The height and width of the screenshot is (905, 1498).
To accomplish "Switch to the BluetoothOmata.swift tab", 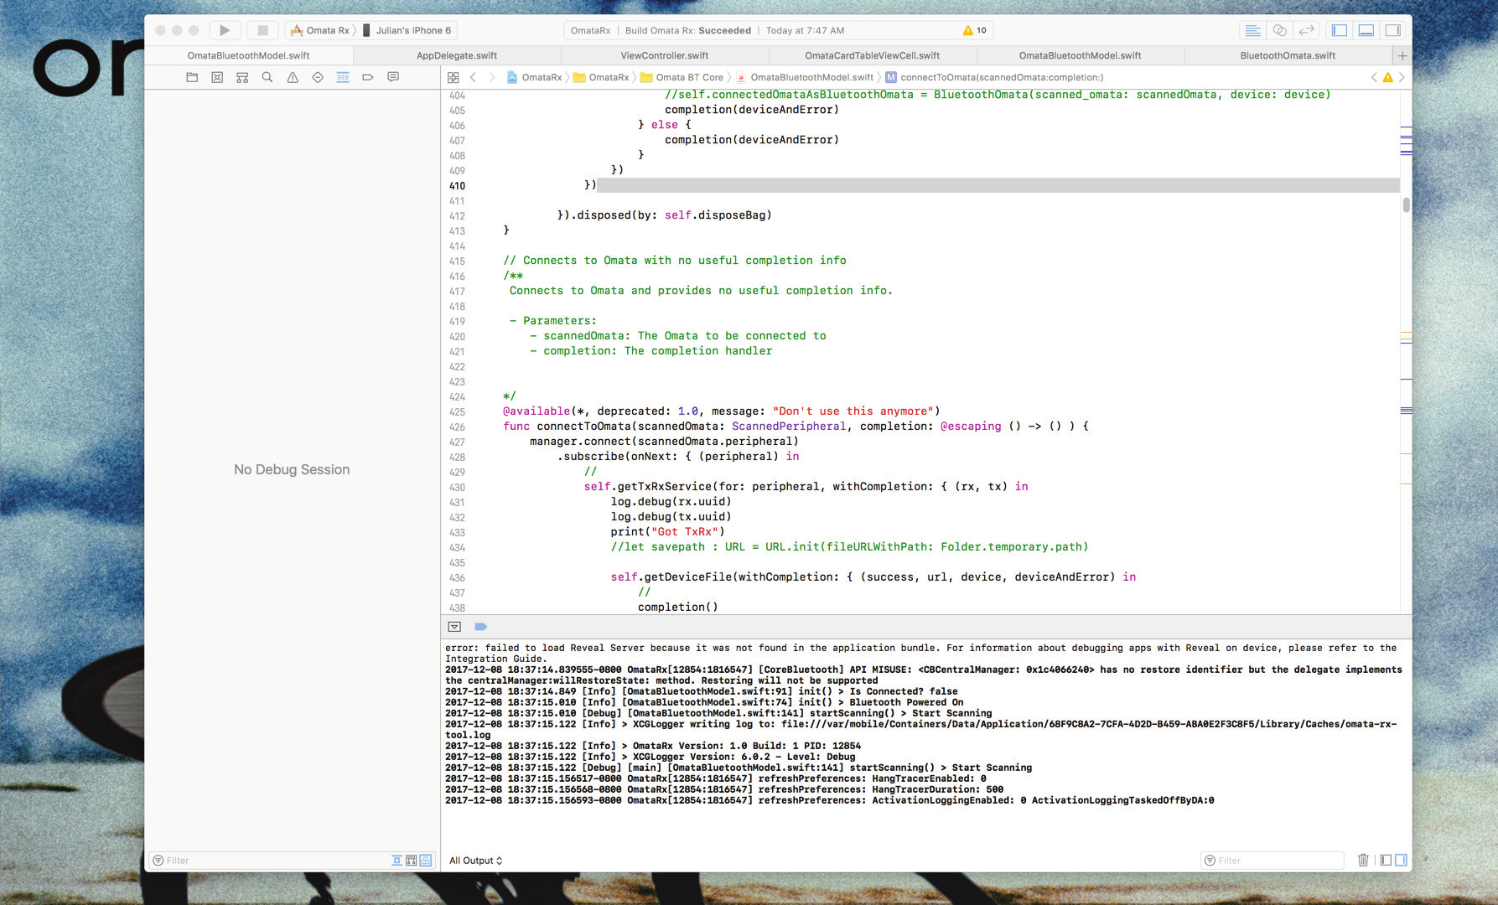I will coord(1288,55).
